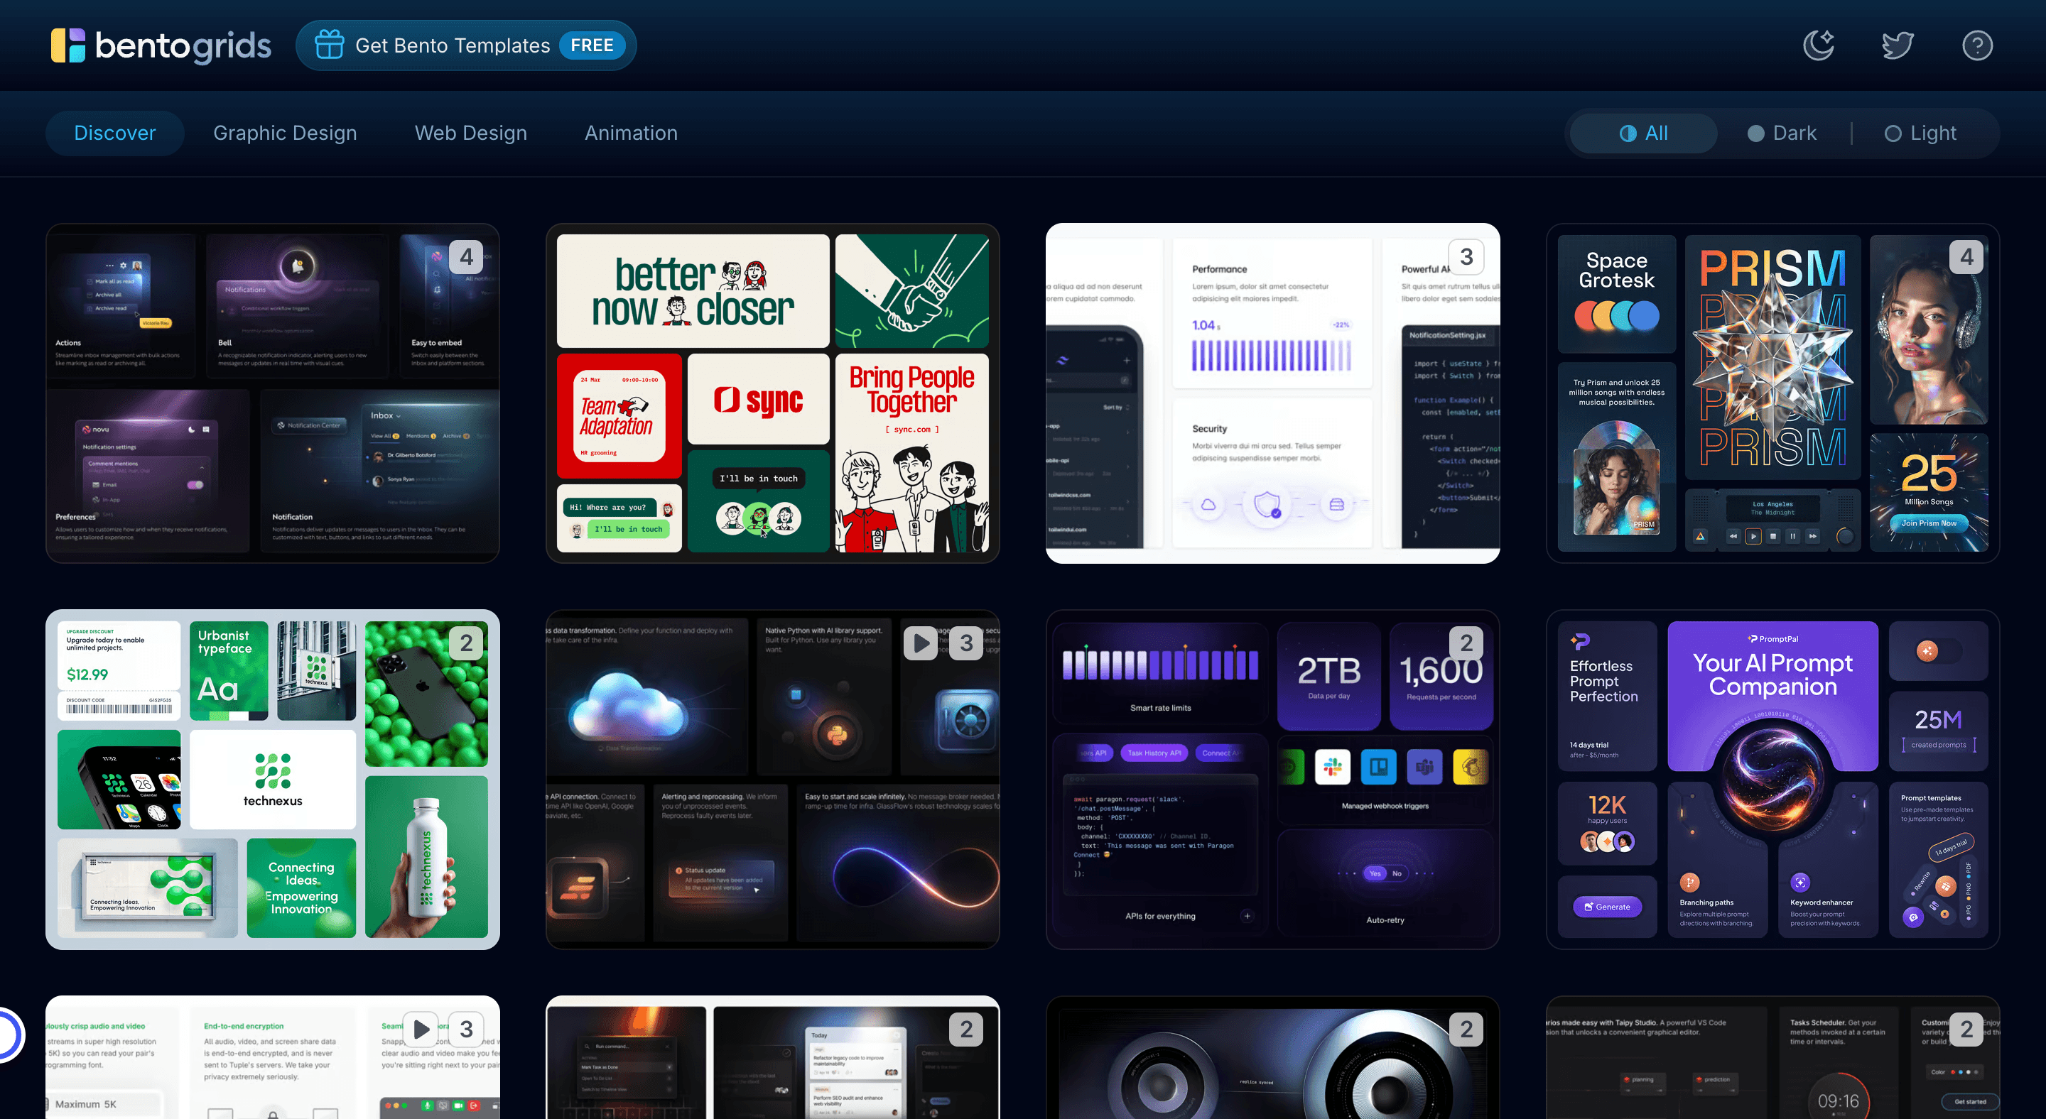
Task: Open the camera lens dark card
Action: pyautogui.click(x=1273, y=1057)
